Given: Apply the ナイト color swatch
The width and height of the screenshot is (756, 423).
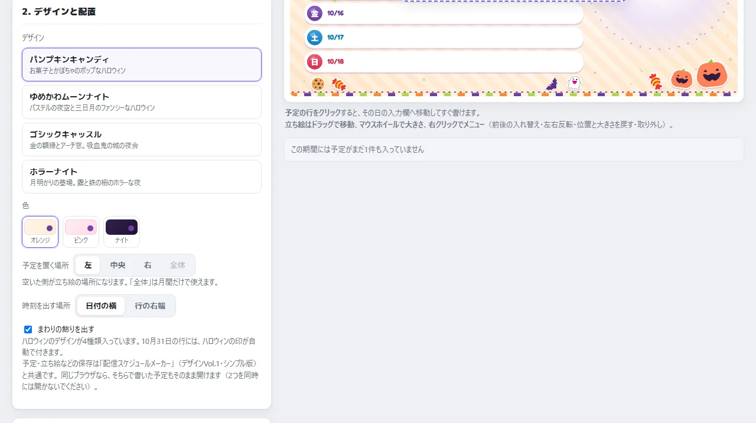Looking at the screenshot, I should point(122,232).
